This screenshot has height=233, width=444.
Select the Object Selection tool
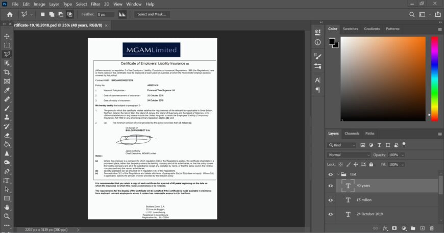pos(7,63)
